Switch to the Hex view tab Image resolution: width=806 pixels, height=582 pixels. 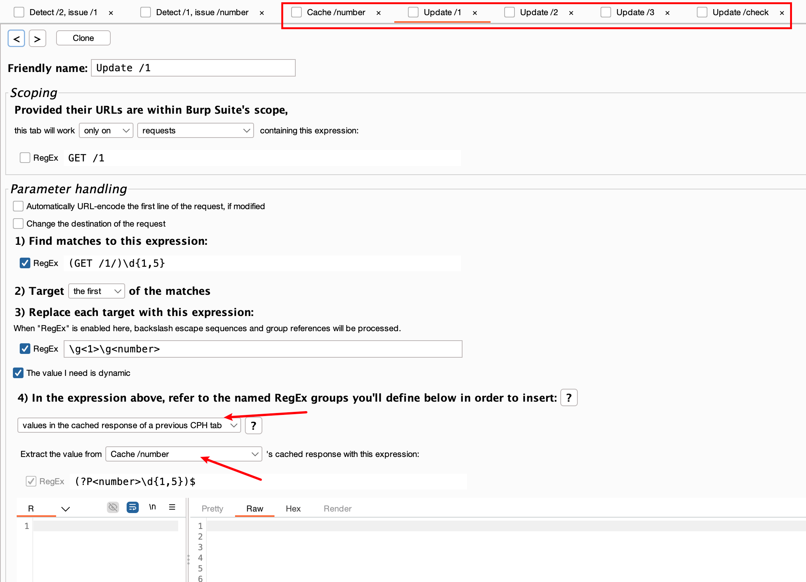click(x=293, y=508)
